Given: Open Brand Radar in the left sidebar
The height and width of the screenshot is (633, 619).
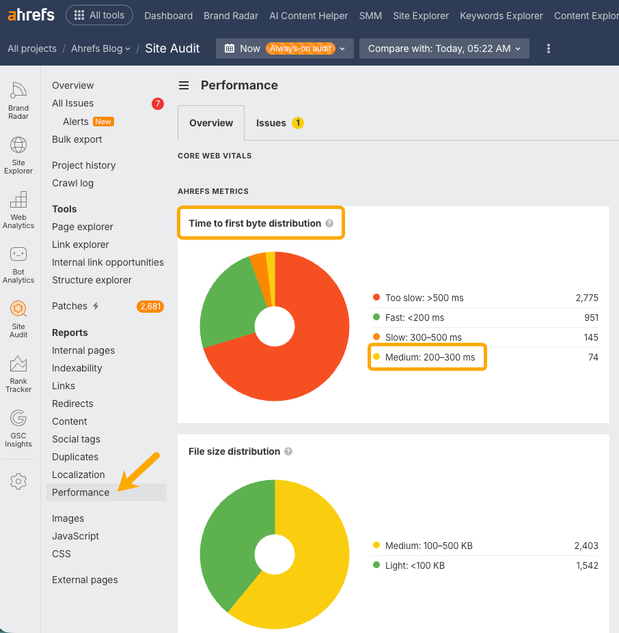Looking at the screenshot, I should coord(18,100).
